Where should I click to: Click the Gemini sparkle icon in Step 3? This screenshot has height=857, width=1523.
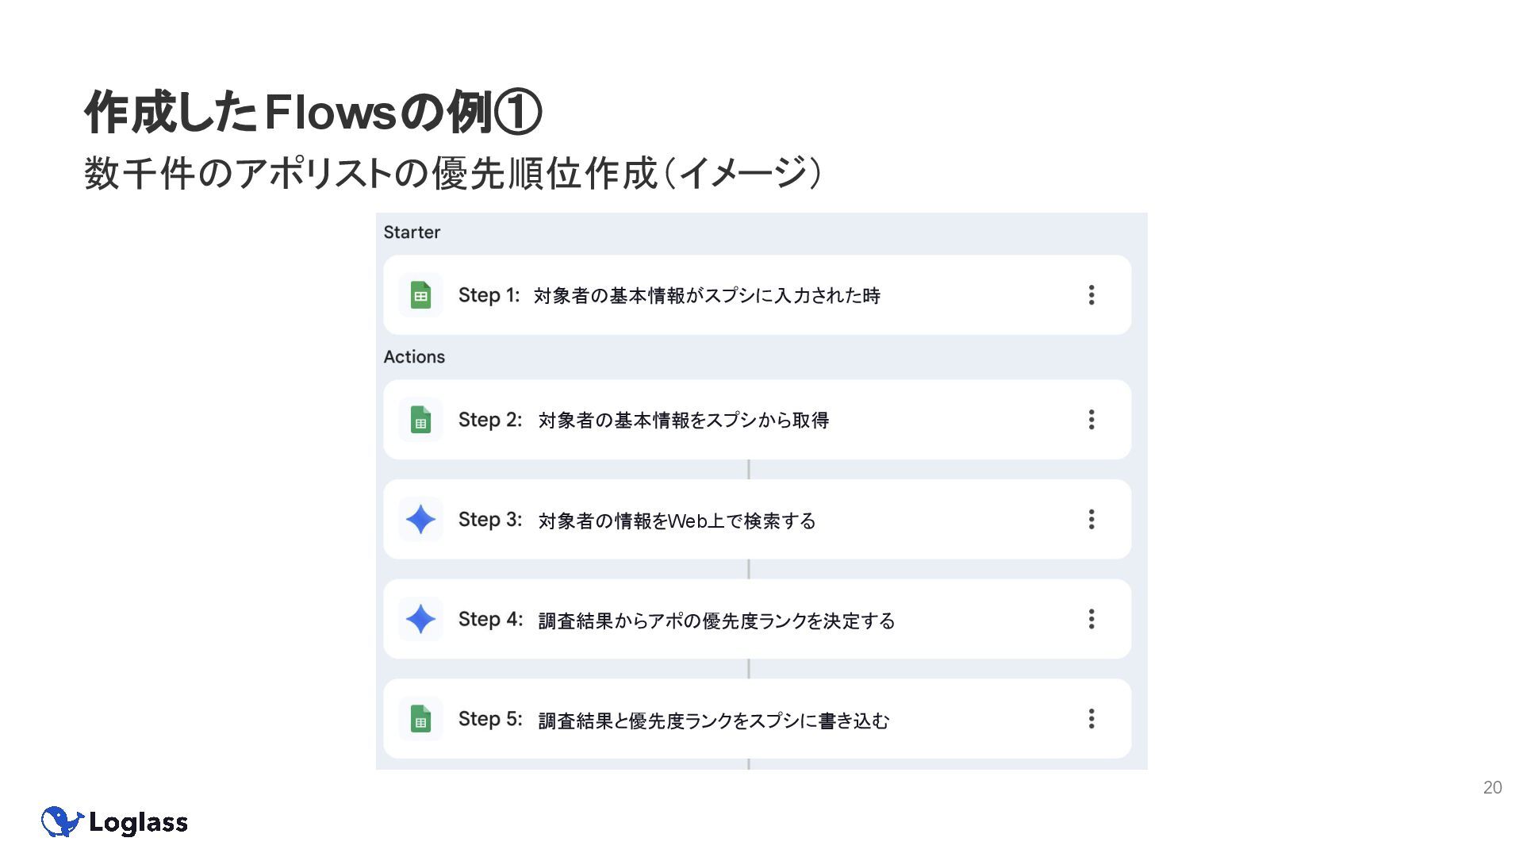tap(420, 520)
